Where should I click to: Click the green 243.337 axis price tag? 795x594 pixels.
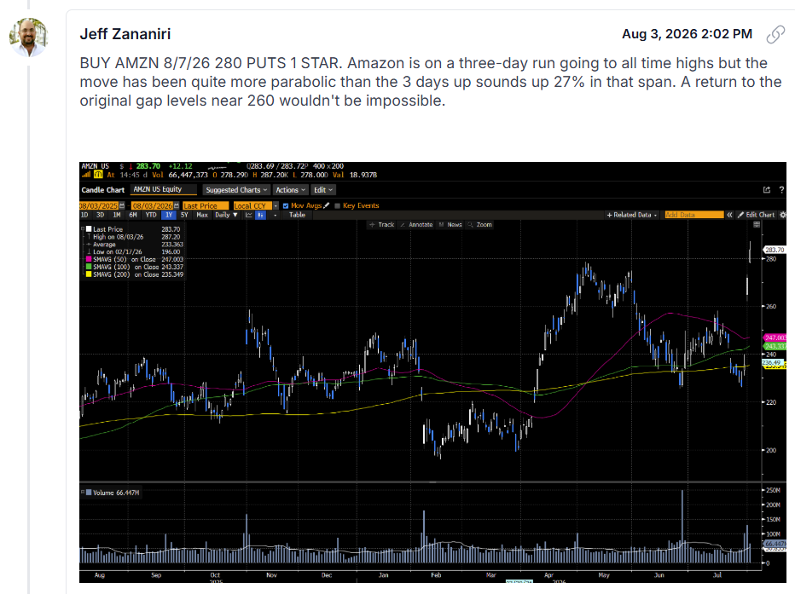click(775, 346)
